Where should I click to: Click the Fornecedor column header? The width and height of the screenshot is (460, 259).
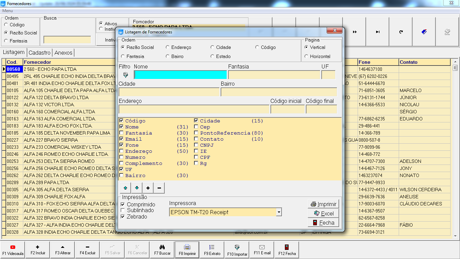coord(69,62)
